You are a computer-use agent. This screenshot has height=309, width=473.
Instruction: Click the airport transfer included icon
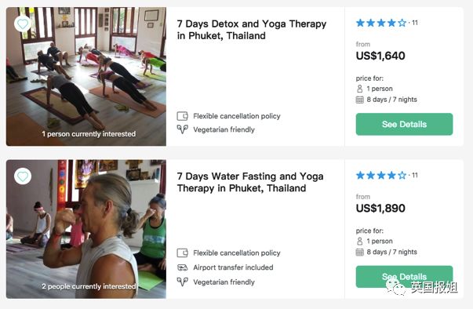(182, 267)
